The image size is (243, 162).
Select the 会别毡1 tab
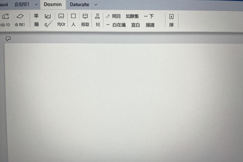click(x=22, y=4)
